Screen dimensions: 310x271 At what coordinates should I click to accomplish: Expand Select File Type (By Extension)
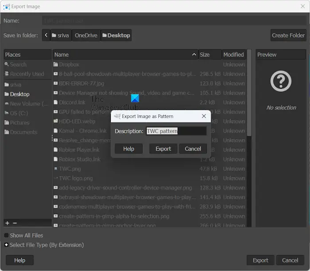[6, 245]
